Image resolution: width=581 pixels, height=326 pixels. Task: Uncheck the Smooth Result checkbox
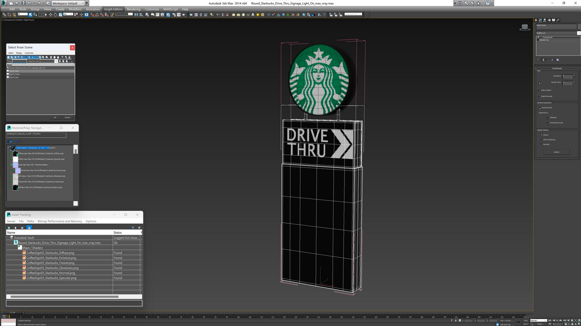coord(540,108)
